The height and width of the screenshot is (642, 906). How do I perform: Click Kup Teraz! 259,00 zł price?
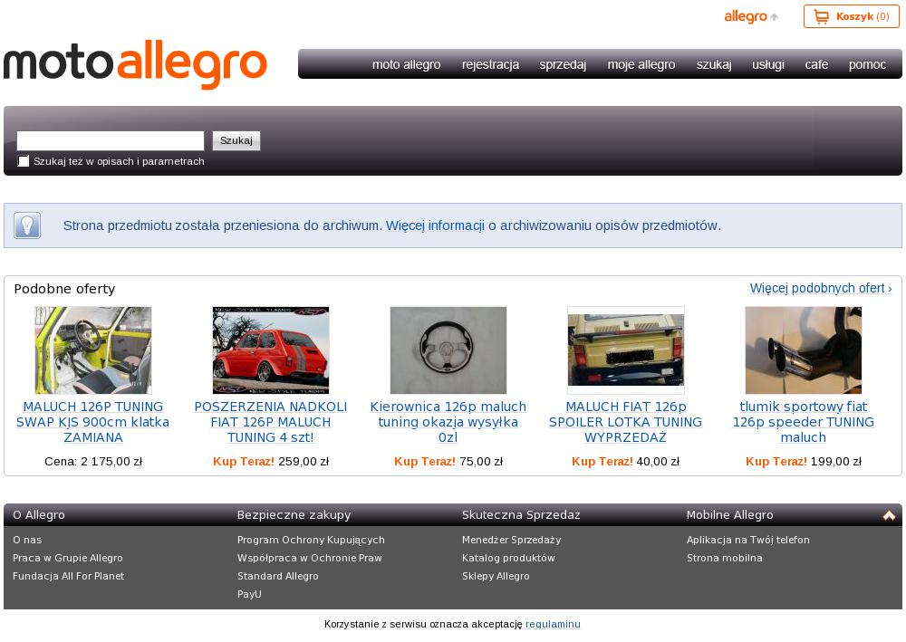[271, 461]
